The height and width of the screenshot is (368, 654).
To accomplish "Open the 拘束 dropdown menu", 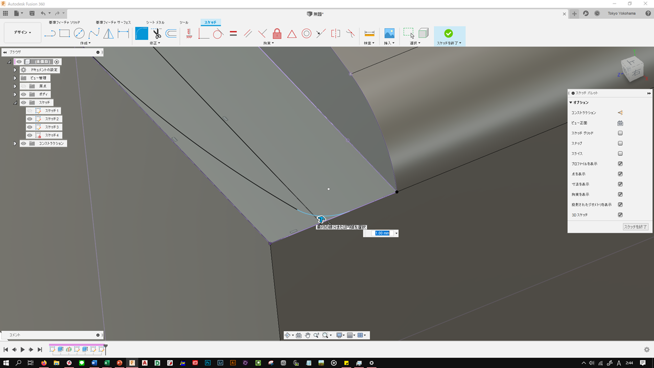I will pyautogui.click(x=269, y=43).
